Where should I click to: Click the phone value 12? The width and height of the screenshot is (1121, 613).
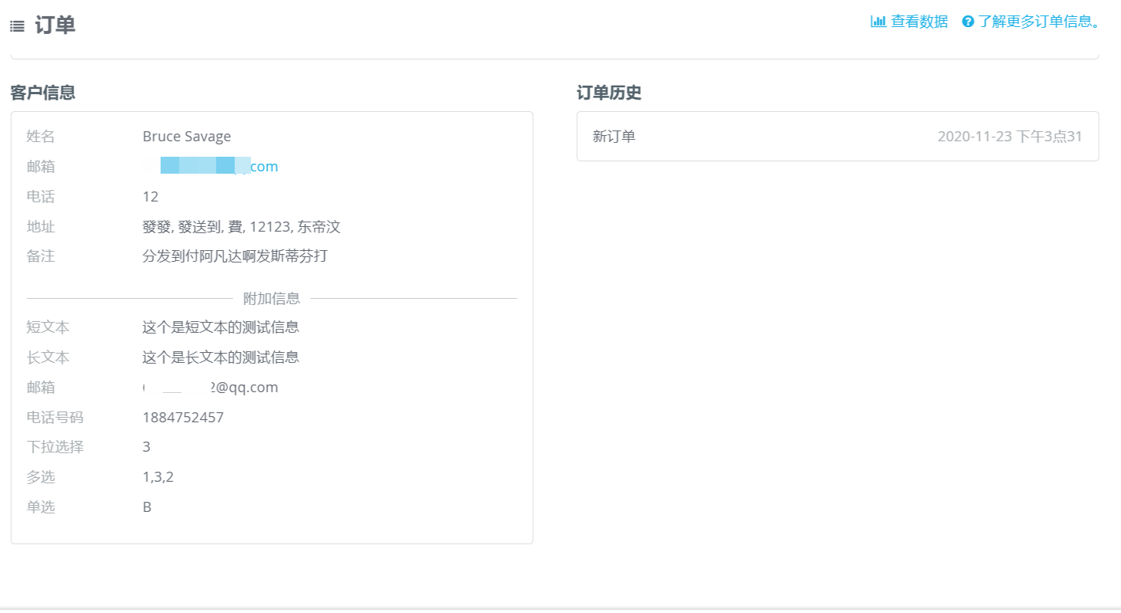coord(151,197)
